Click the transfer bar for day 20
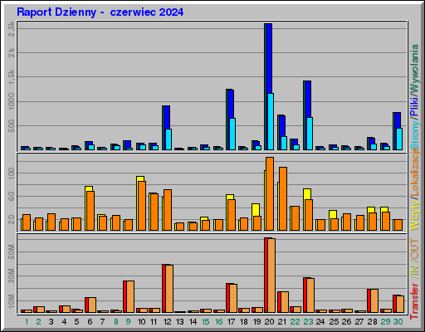This screenshot has width=425, height=332. [270, 276]
